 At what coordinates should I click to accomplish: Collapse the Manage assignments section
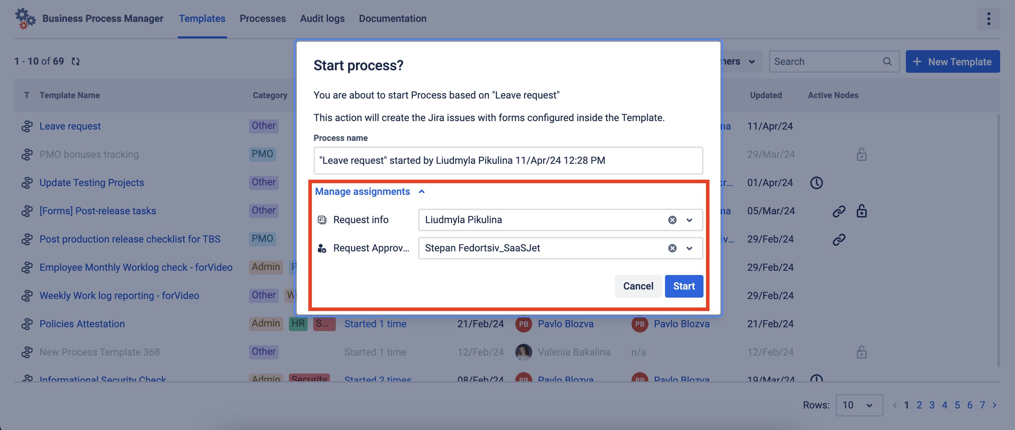(x=422, y=191)
